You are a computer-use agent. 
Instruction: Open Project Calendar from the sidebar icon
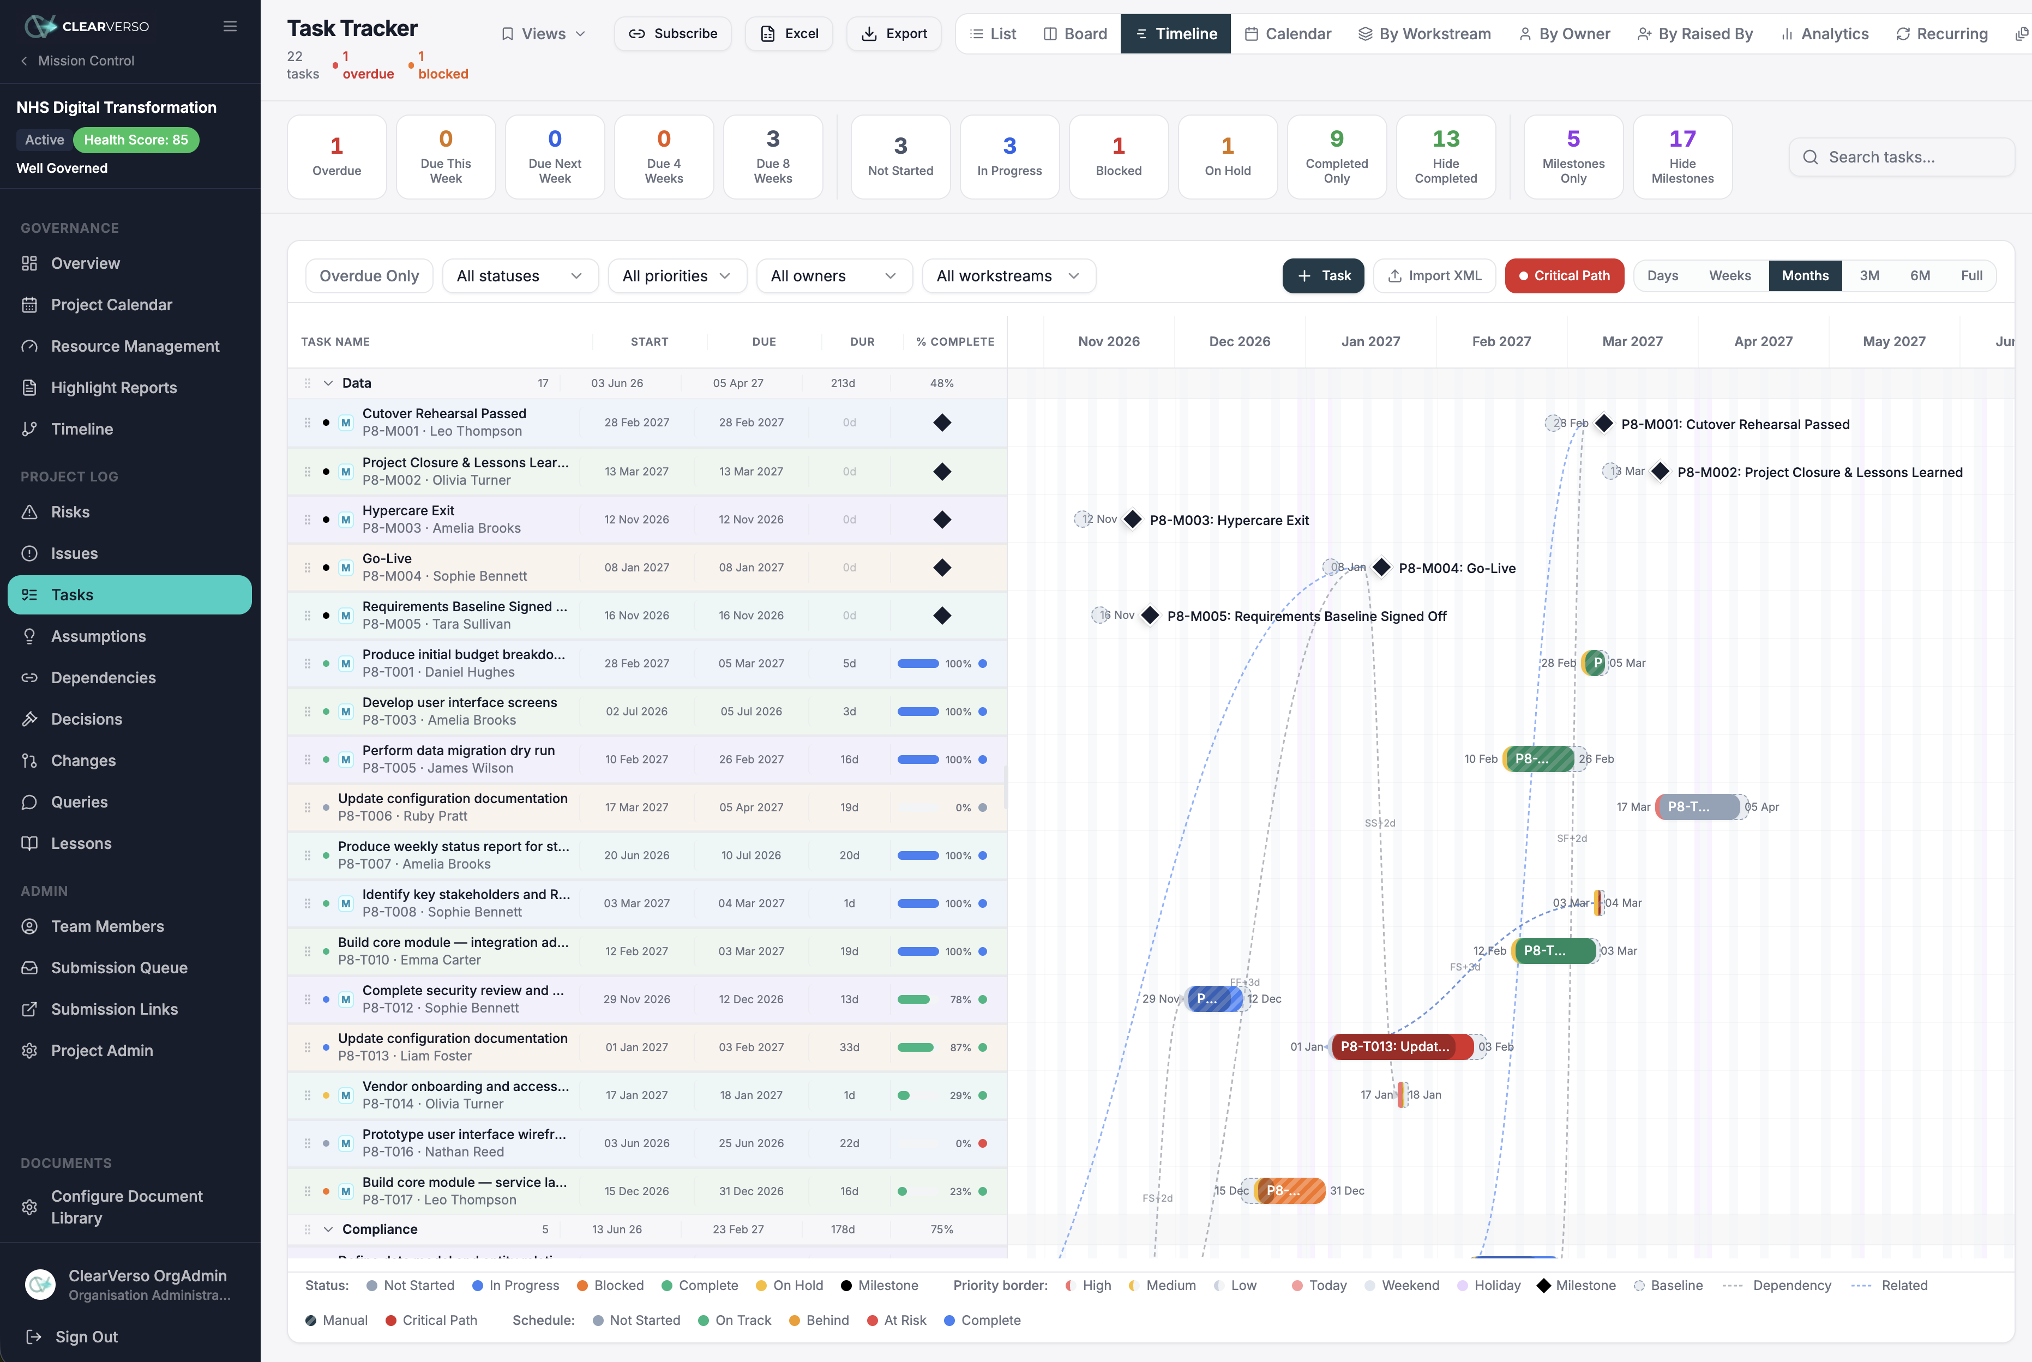pyautogui.click(x=29, y=305)
